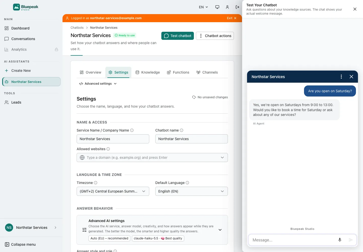Switch to the Knowledge tab
Viewport: 363px width, 252px height.
148,72
